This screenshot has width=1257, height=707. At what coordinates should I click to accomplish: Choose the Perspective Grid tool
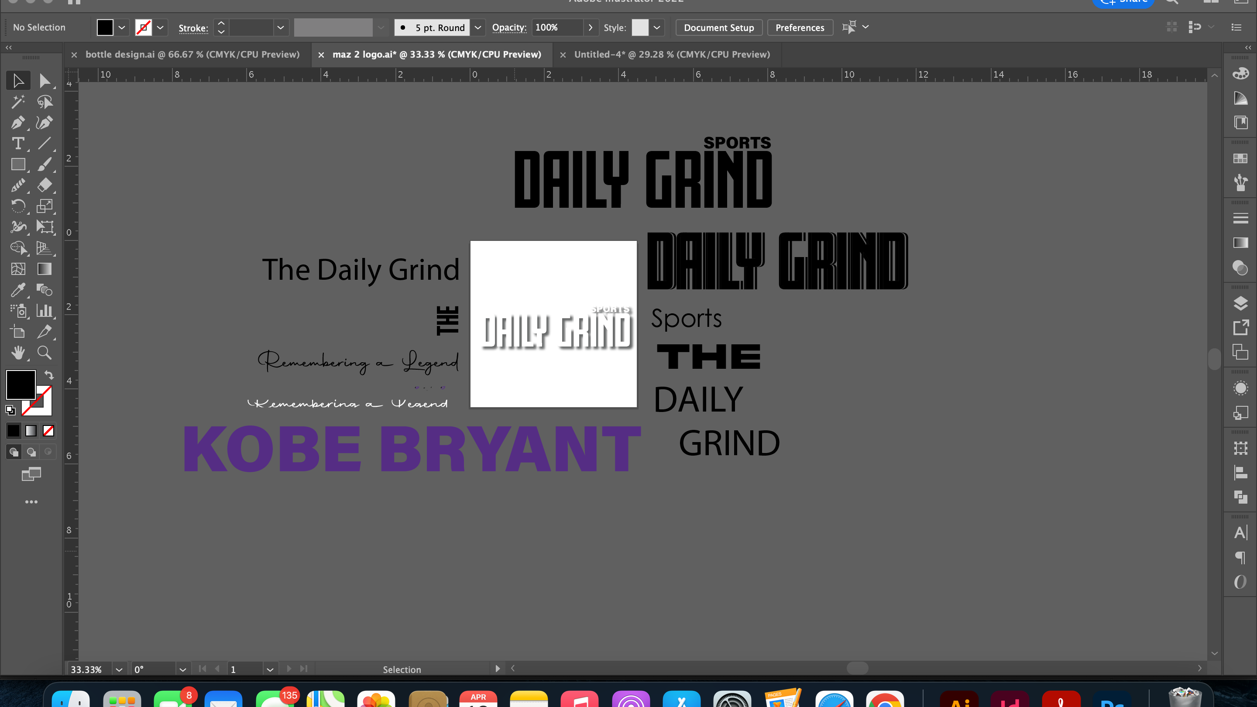click(45, 248)
